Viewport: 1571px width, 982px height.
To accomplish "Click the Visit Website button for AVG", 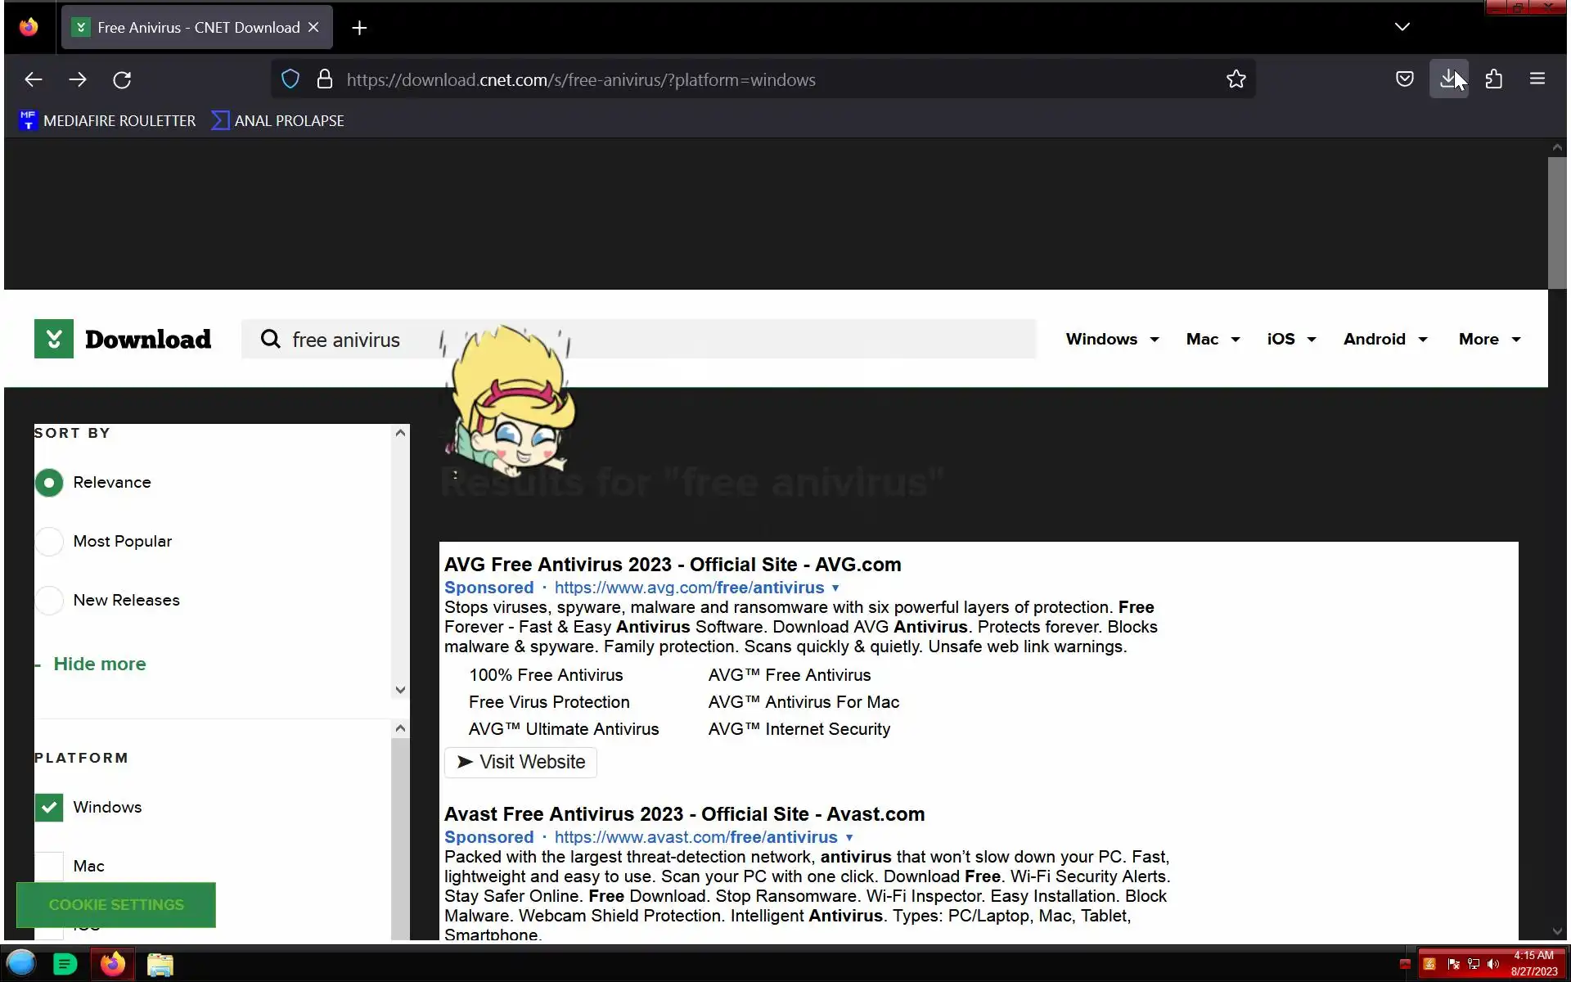I will (x=520, y=762).
